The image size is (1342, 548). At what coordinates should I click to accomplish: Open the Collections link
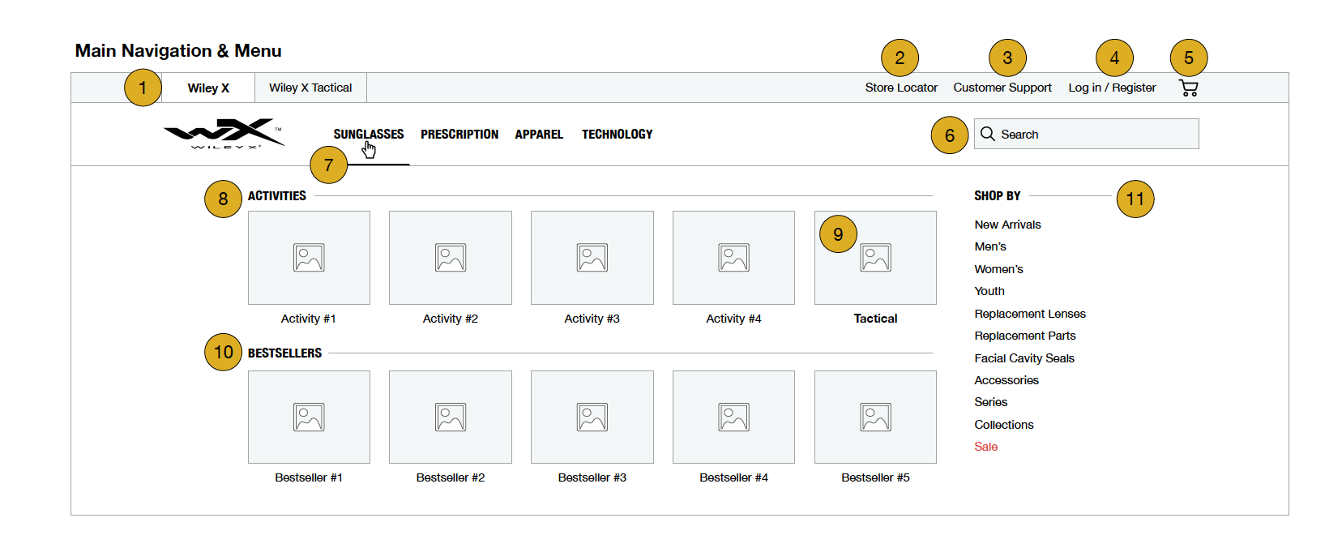coord(1004,425)
